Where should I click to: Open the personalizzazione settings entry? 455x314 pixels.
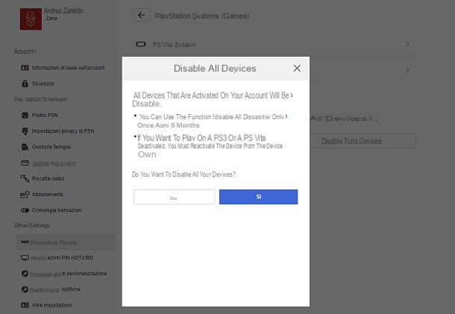click(x=69, y=274)
